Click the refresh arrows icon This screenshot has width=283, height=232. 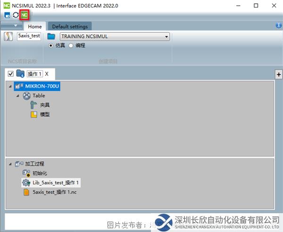(16, 15)
